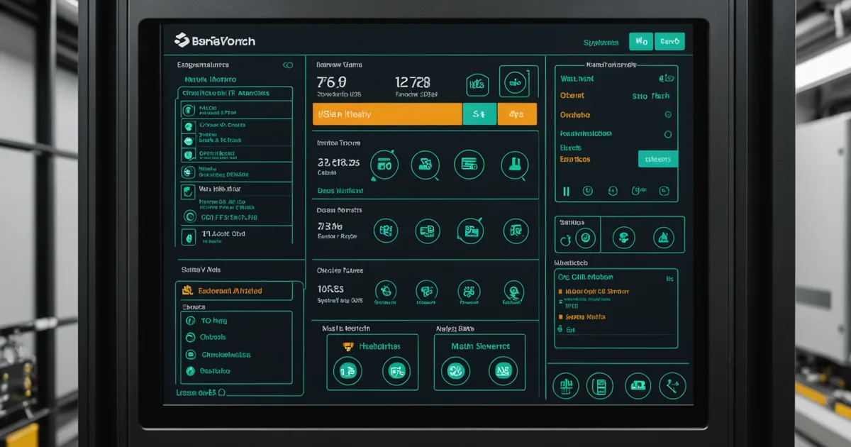This screenshot has height=447, width=851.
Task: Click the document icon on the bottom-right toolbar
Action: [600, 386]
